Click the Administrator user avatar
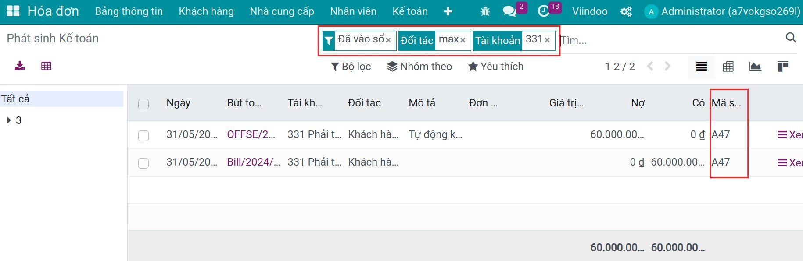The width and height of the screenshot is (803, 261). 651,12
